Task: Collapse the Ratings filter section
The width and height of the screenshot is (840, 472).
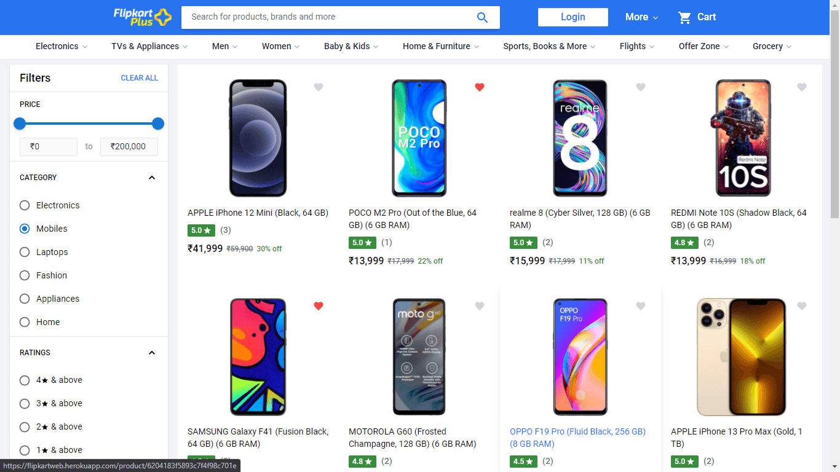Action: click(152, 353)
